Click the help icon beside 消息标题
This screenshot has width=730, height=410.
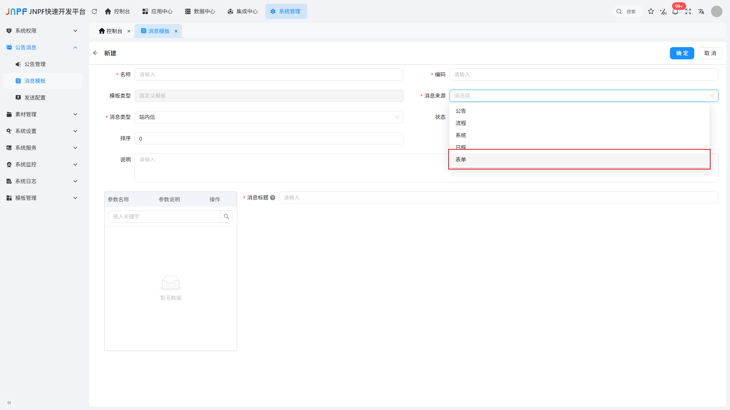point(273,198)
